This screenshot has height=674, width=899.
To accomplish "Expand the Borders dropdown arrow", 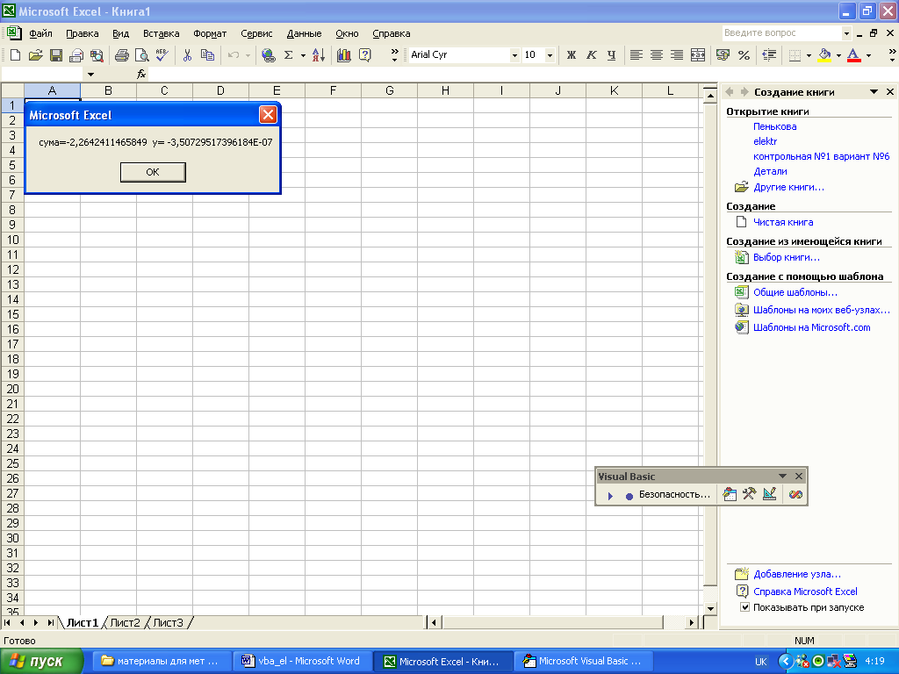I will point(809,55).
